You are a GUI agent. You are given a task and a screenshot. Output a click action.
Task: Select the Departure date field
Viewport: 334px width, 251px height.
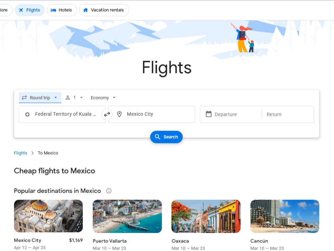click(231, 114)
